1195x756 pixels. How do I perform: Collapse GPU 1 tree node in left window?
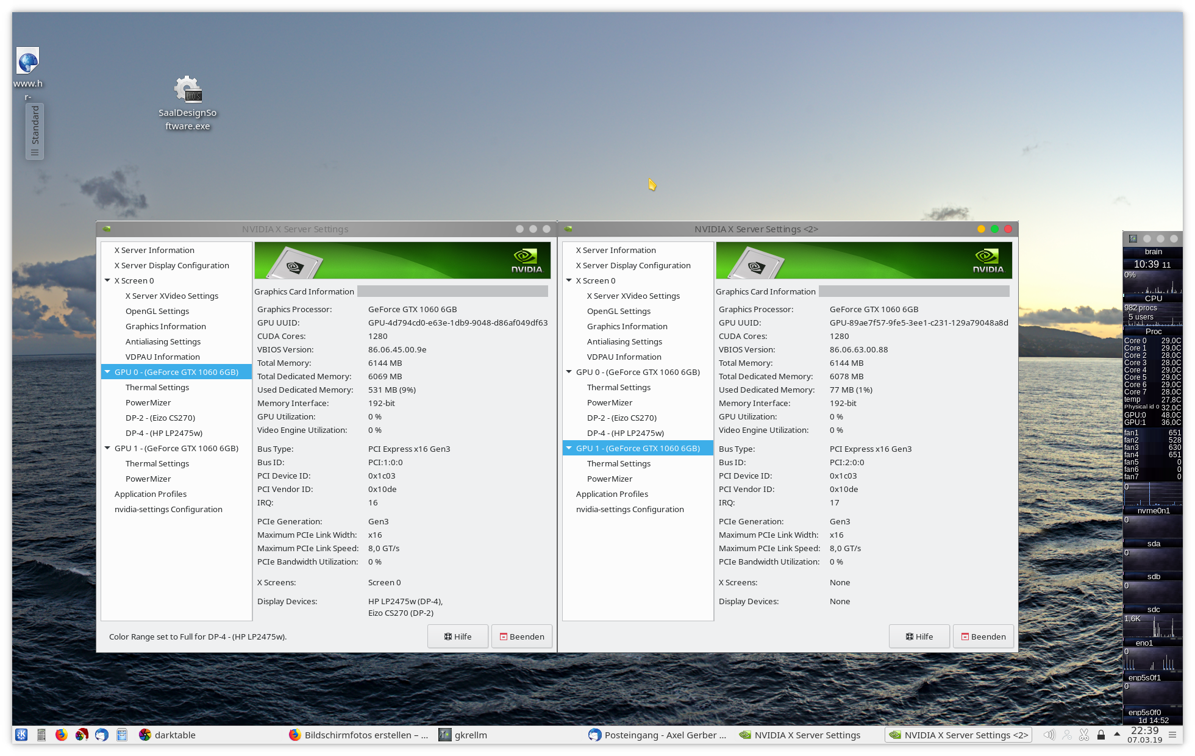click(107, 448)
